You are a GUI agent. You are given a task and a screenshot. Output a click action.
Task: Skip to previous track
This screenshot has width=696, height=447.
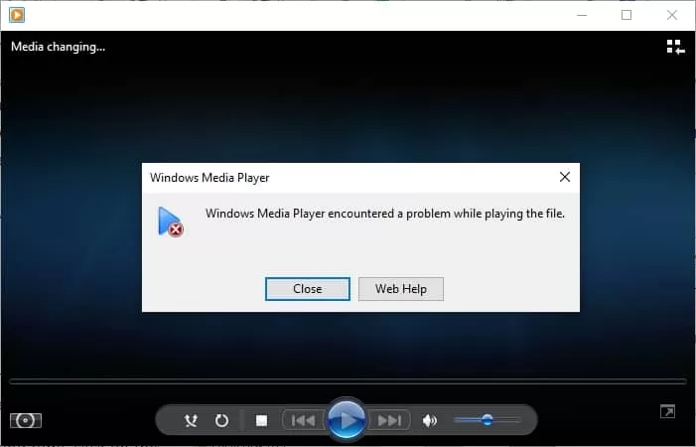point(303,420)
